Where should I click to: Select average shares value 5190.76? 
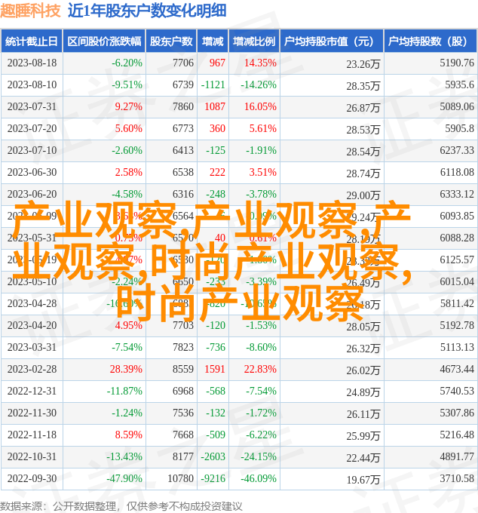[x=457, y=63]
